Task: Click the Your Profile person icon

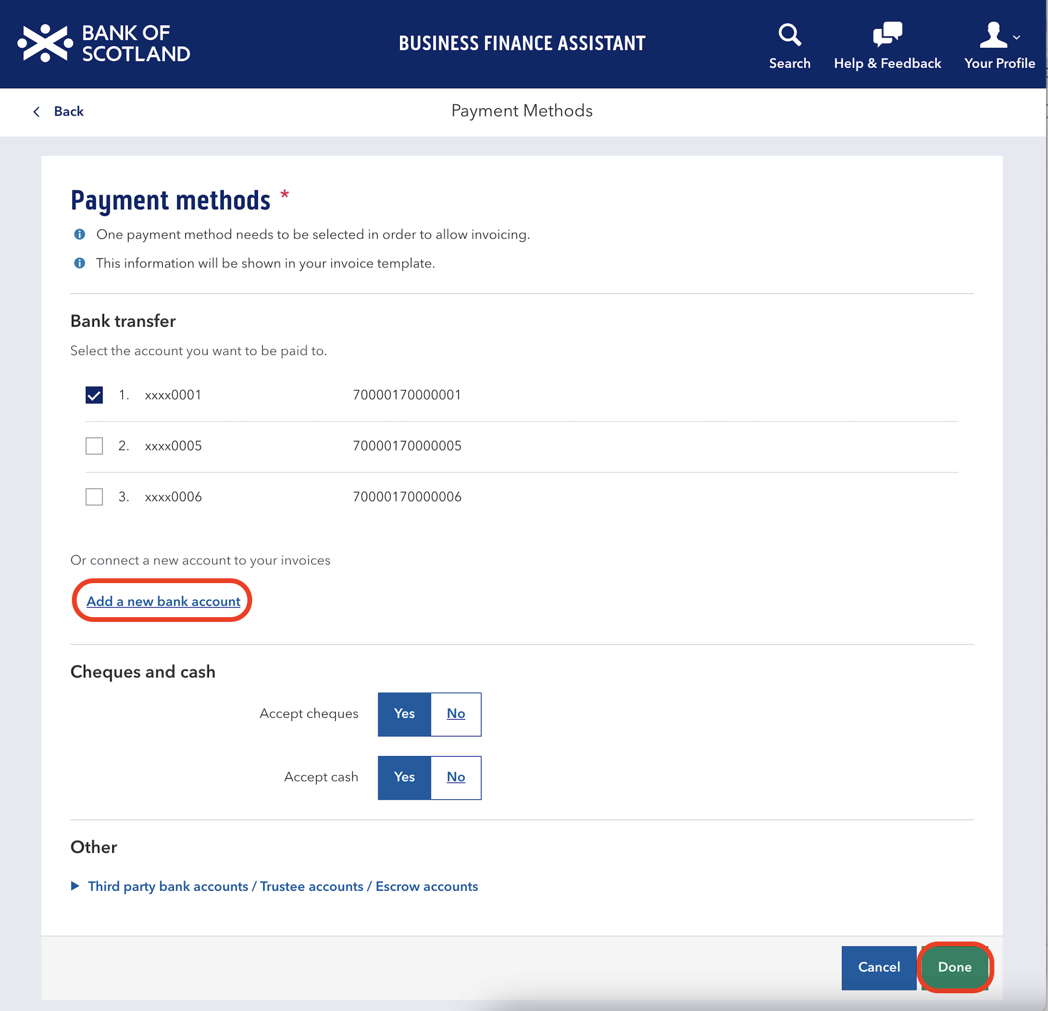Action: [993, 34]
